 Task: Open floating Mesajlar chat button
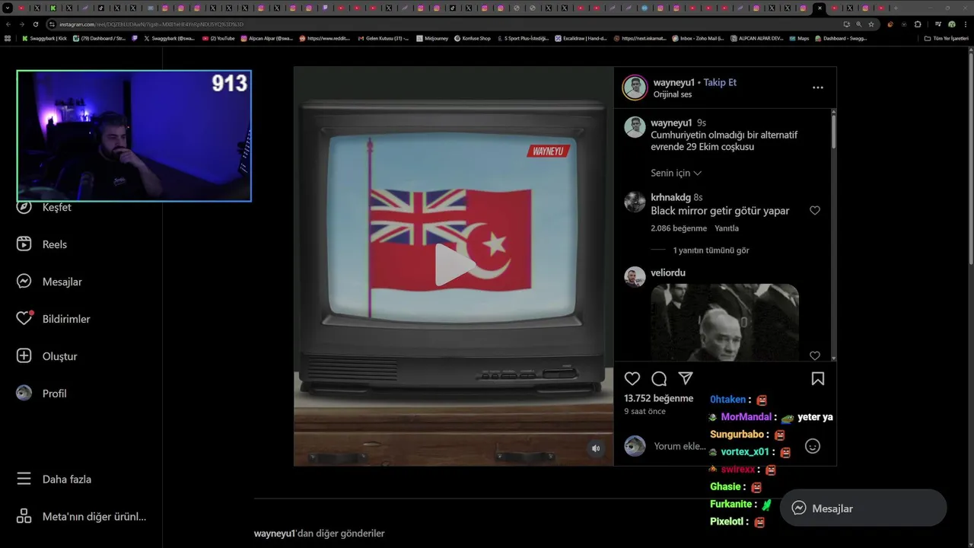click(x=863, y=508)
